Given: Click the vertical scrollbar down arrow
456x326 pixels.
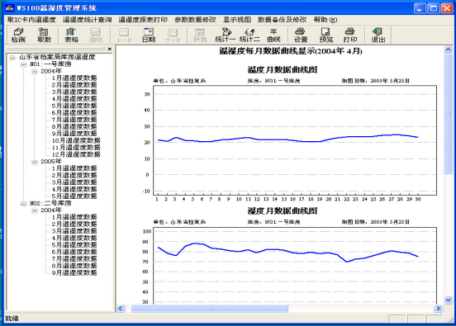Looking at the screenshot, I should (448, 300).
